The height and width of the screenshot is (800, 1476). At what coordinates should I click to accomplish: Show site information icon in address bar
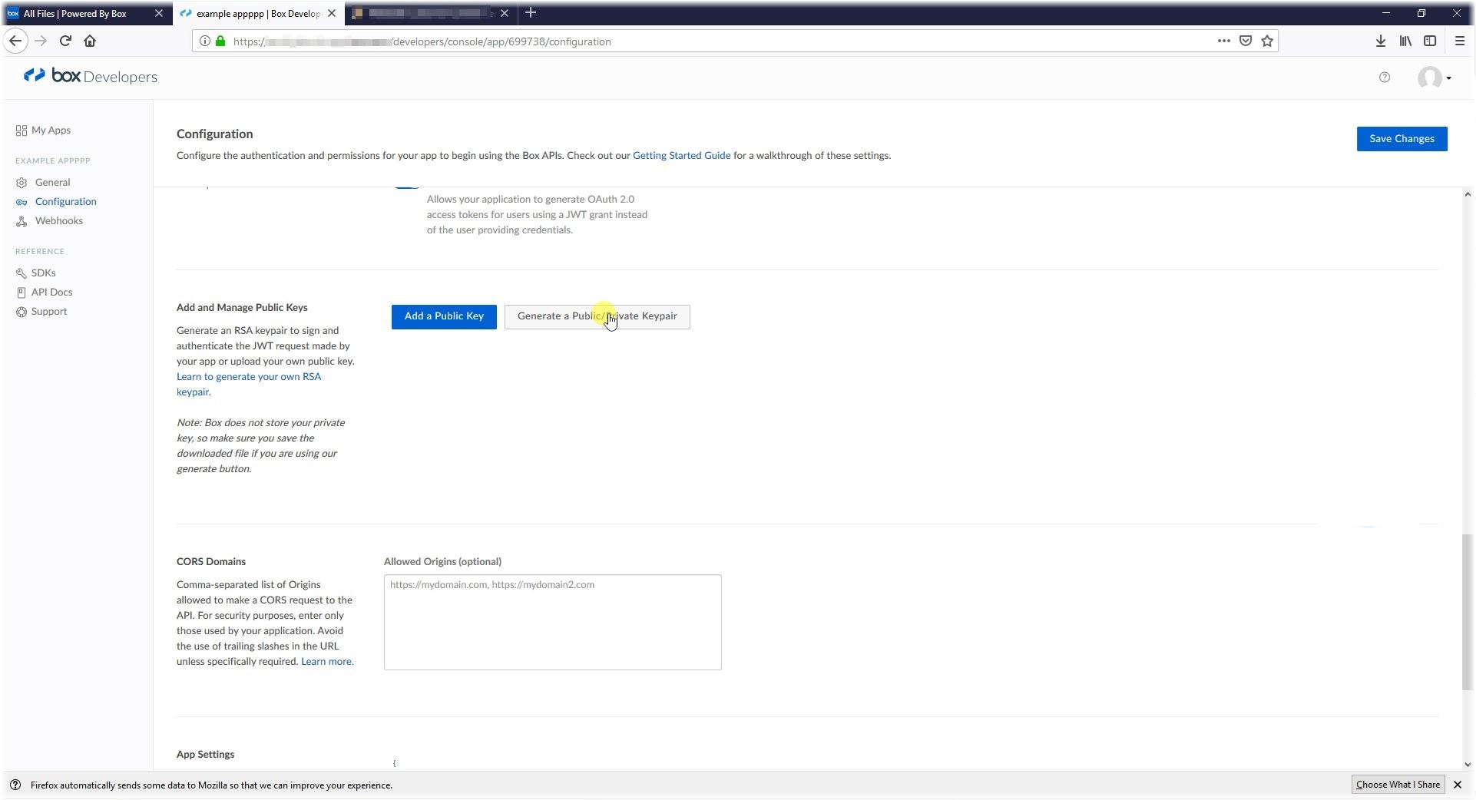205,41
